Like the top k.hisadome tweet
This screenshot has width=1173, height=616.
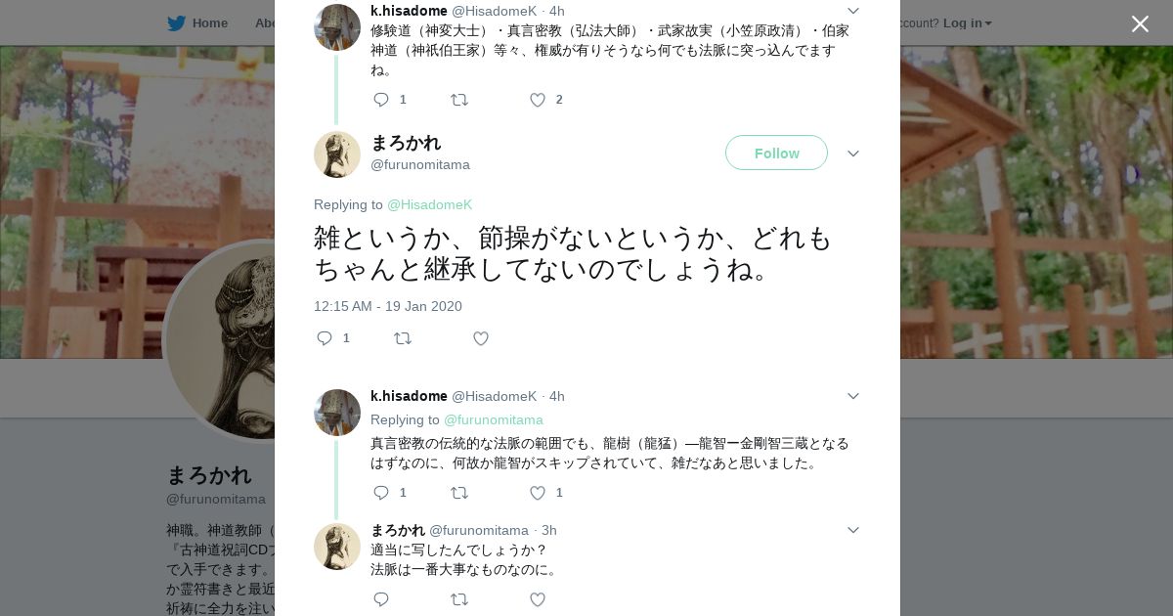[x=538, y=100]
